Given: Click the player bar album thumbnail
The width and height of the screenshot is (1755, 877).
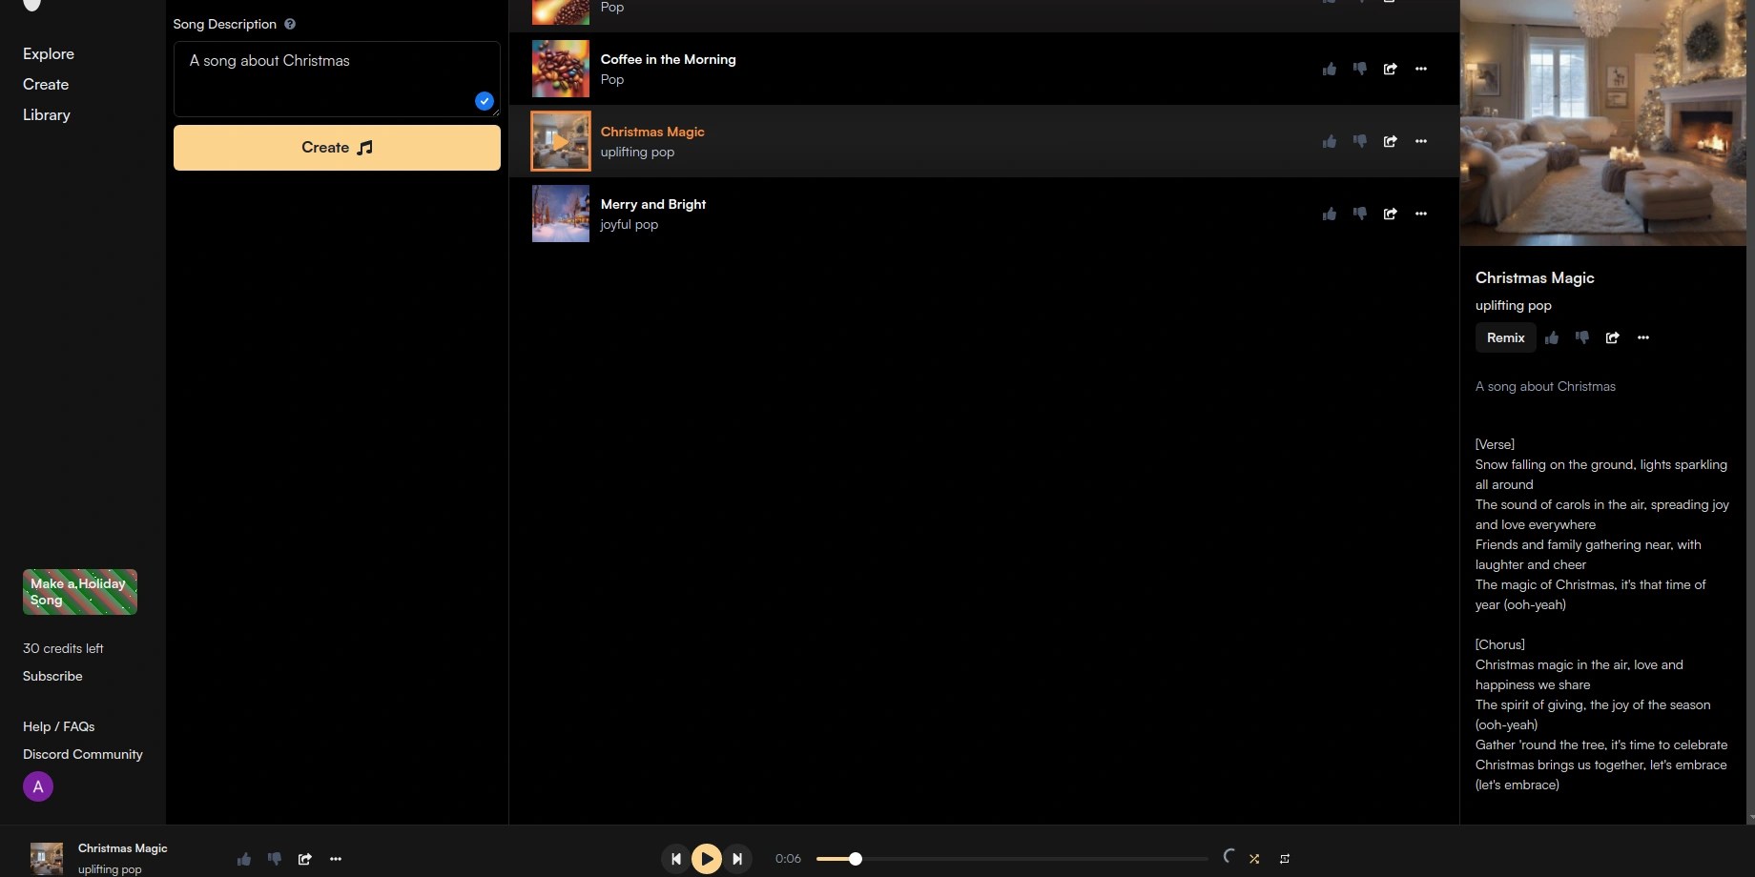Looking at the screenshot, I should pos(47,859).
